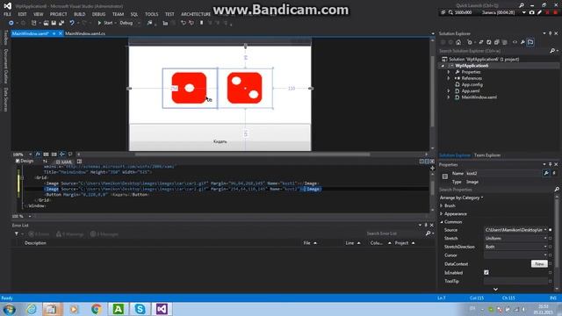Expand the Brush property category
This screenshot has width=562, height=316.
[x=442, y=205]
